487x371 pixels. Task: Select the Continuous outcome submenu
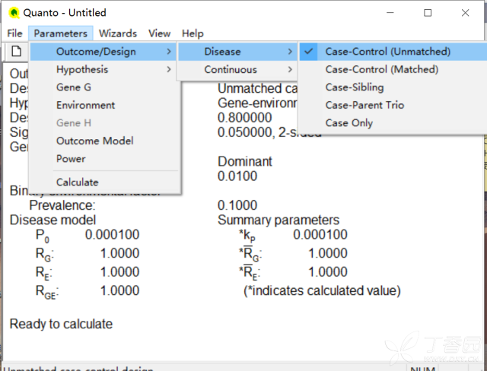(237, 69)
